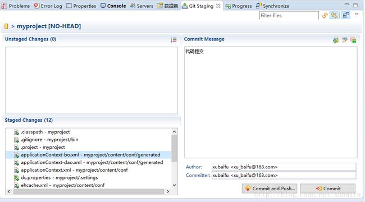The height and width of the screenshot is (202, 365).
Task: Click inside the commit message text area
Action: (x=271, y=102)
